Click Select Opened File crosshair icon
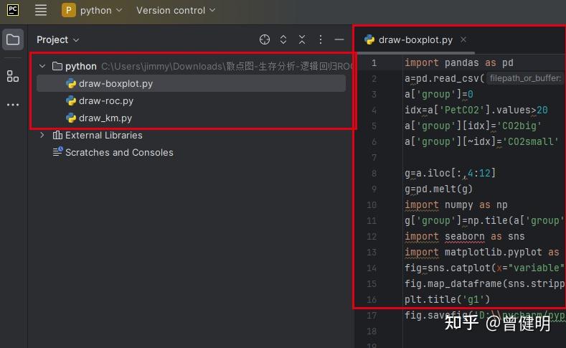 [265, 39]
